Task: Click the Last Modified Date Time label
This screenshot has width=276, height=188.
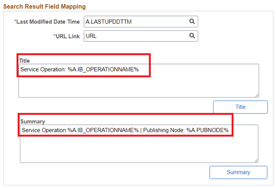Action: point(47,22)
